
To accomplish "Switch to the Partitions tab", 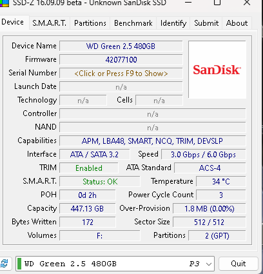I will (90, 23).
